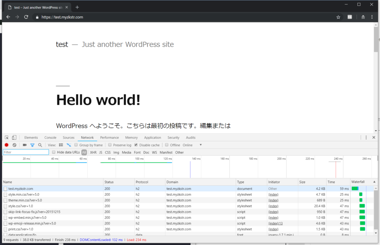The width and height of the screenshot is (380, 245).
Task: Sort requests by Status column
Action: click(119, 182)
